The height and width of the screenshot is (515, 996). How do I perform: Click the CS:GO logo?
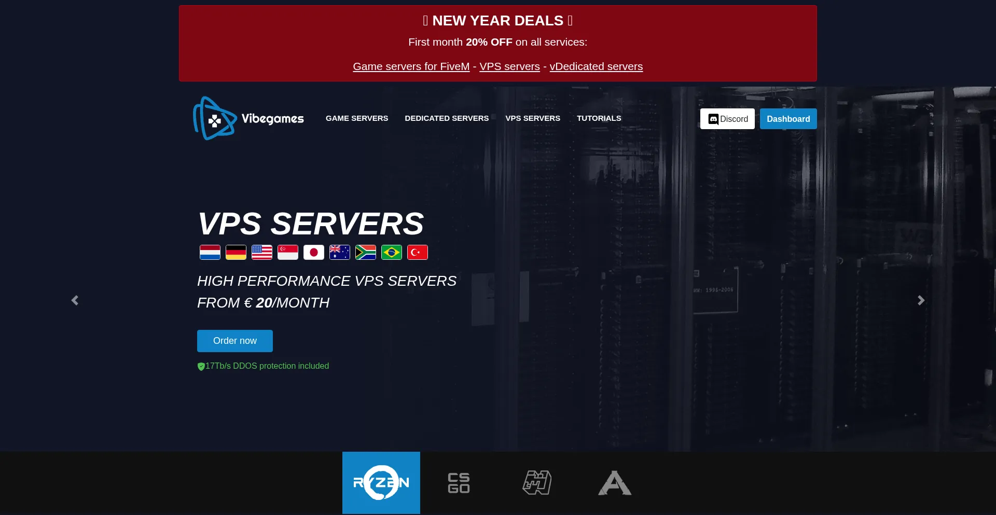point(459,482)
